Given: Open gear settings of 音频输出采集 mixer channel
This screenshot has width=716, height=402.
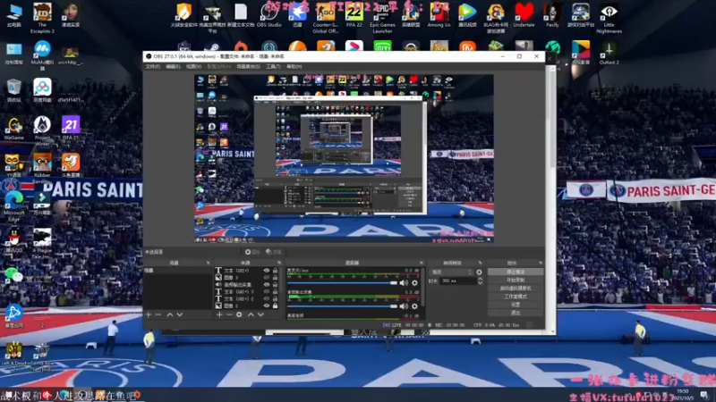Looking at the screenshot, I should tap(414, 306).
